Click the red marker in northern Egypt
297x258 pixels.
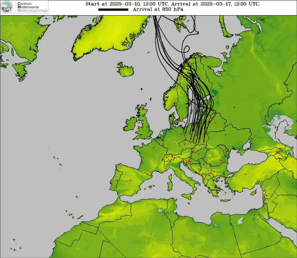255,215
